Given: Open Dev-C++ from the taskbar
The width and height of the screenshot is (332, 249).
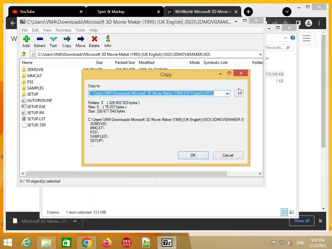Looking at the screenshot, I should coord(127,243).
